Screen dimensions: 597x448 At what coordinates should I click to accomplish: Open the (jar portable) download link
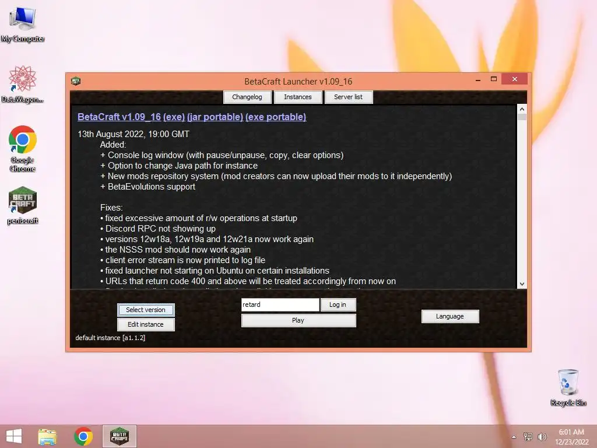point(215,117)
